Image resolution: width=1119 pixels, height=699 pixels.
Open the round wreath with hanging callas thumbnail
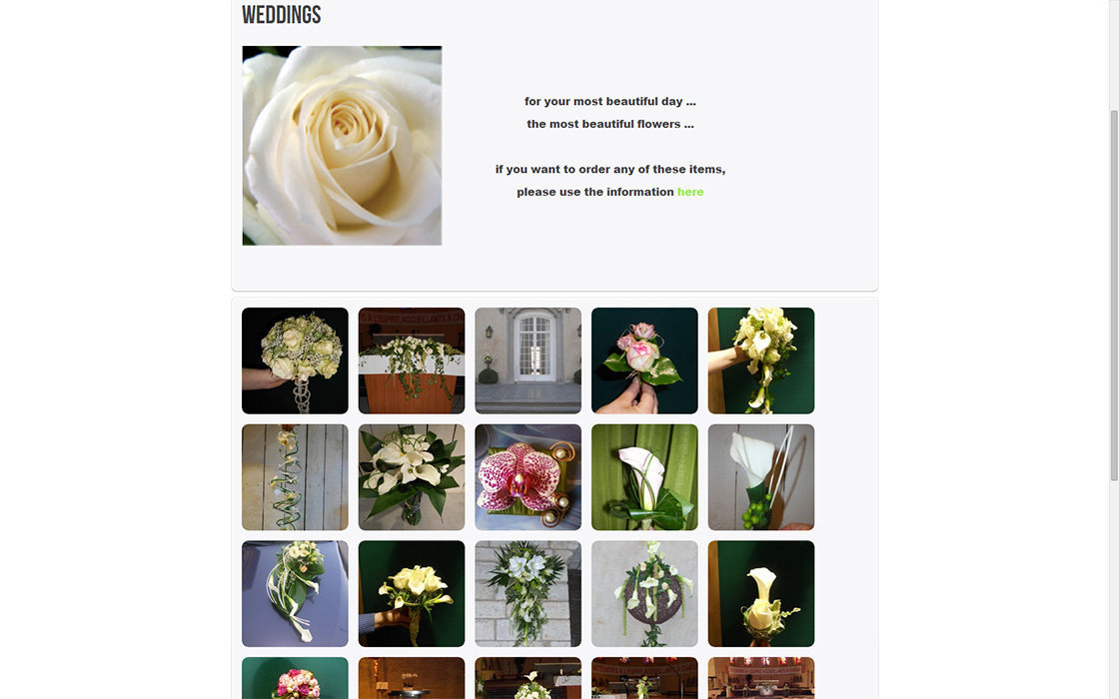click(644, 593)
